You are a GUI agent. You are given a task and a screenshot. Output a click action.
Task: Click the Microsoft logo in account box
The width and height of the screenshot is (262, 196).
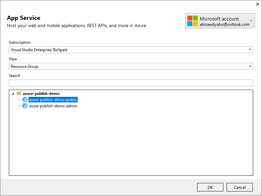[193, 21]
